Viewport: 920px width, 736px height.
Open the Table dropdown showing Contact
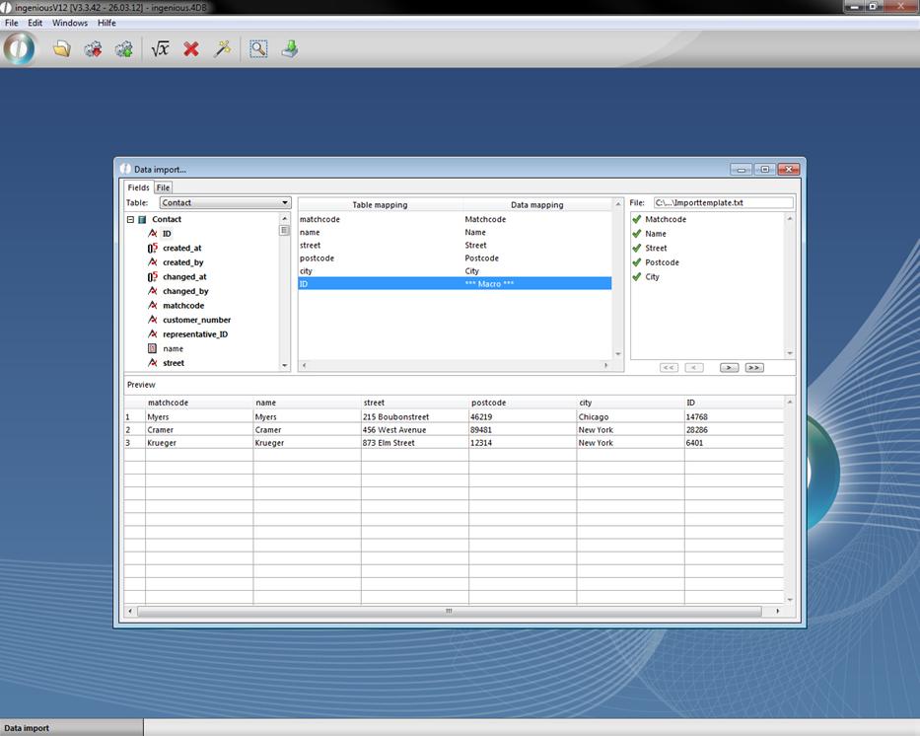click(x=225, y=203)
